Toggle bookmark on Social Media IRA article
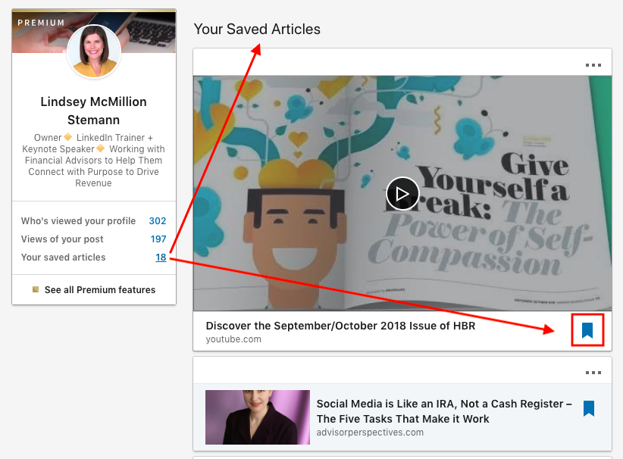 (589, 408)
